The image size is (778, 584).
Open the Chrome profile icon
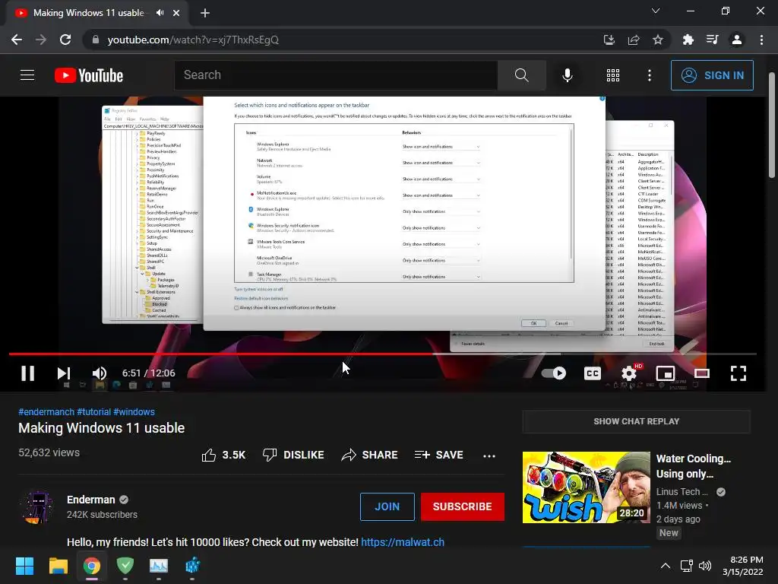(737, 40)
